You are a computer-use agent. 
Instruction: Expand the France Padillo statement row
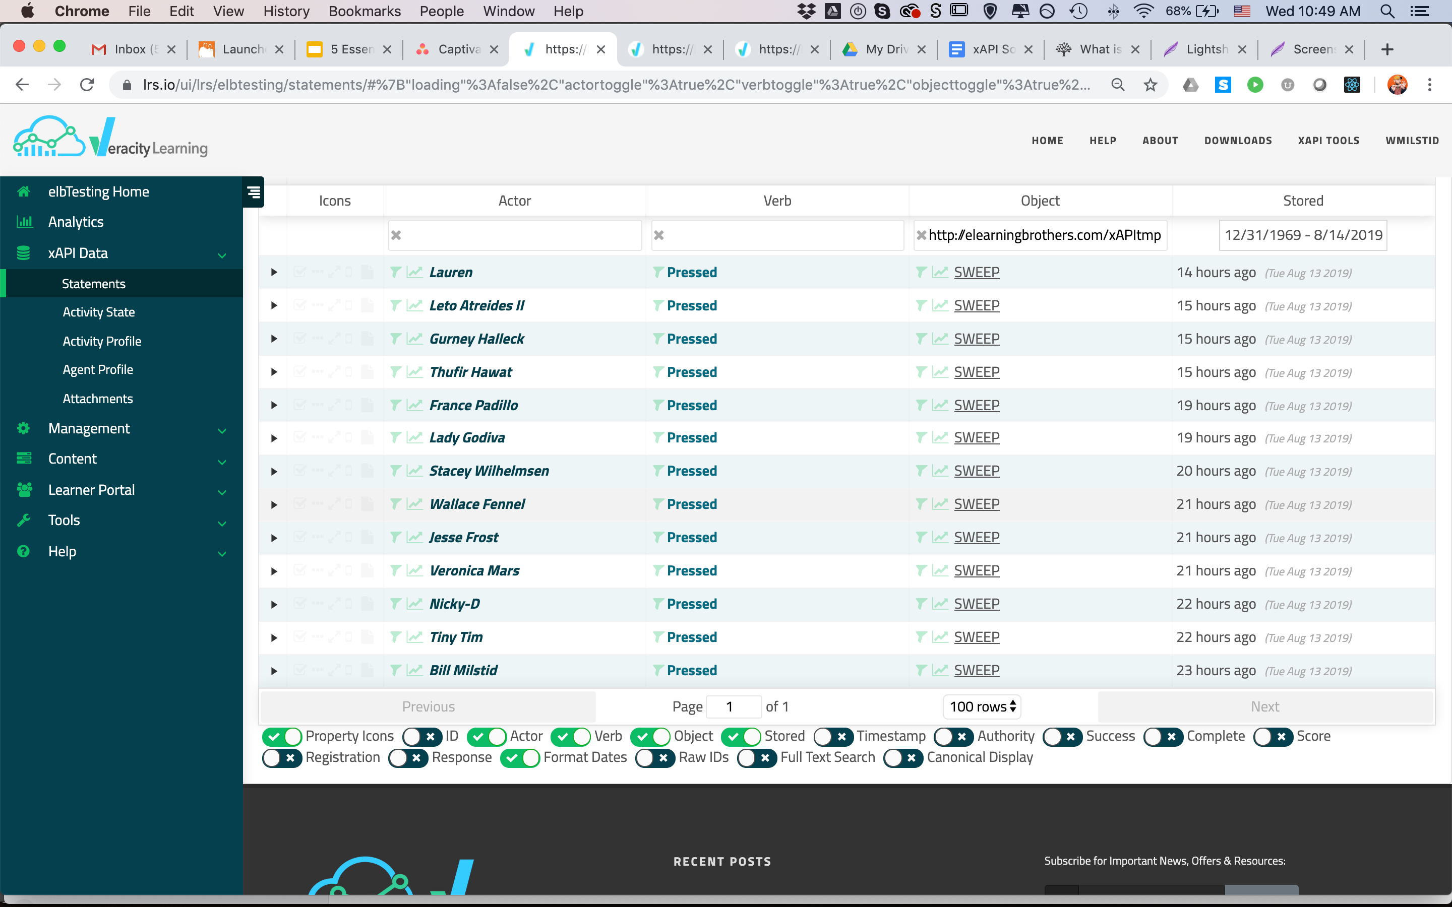point(274,406)
